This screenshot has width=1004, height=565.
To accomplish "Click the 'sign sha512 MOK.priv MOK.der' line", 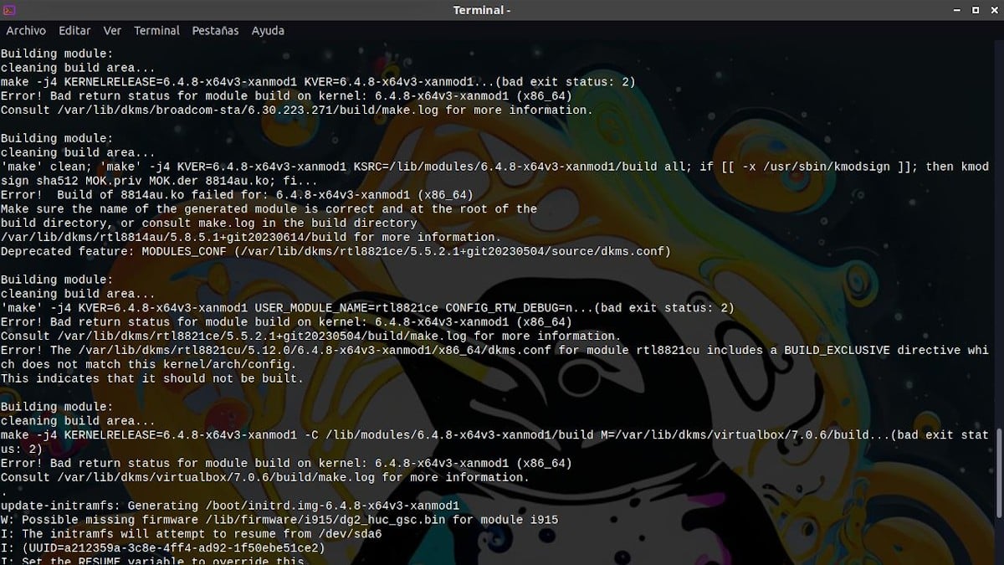I will [x=159, y=180].
